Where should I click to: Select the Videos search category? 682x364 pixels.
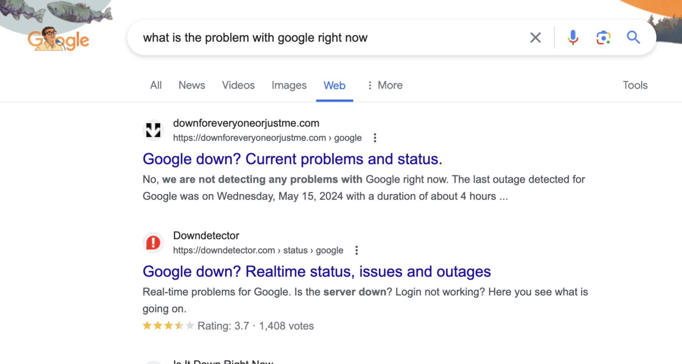point(238,85)
